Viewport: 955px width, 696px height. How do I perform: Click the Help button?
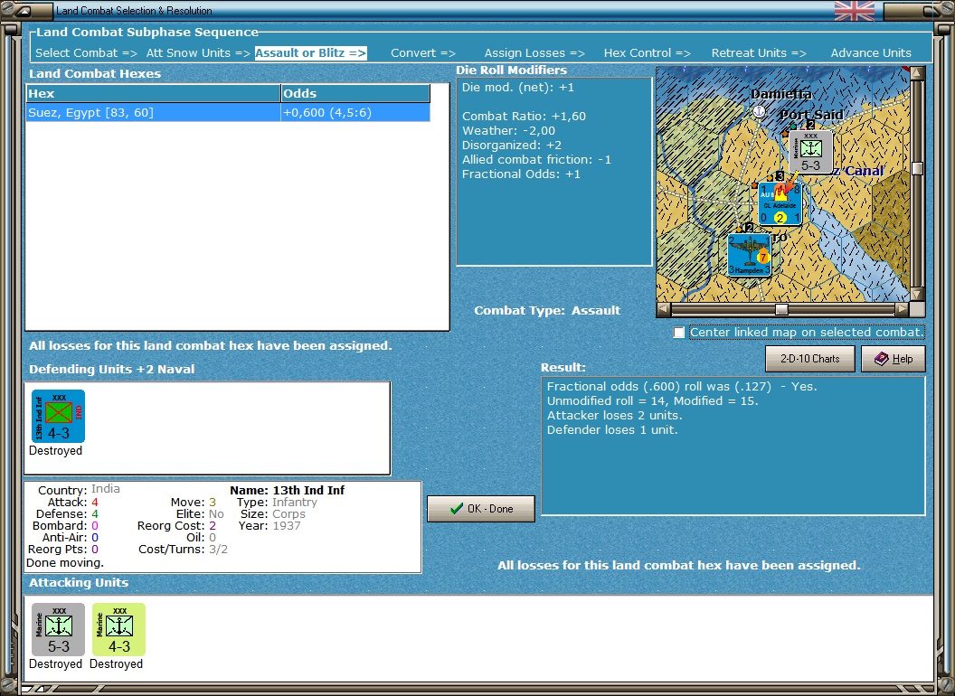pyautogui.click(x=893, y=359)
